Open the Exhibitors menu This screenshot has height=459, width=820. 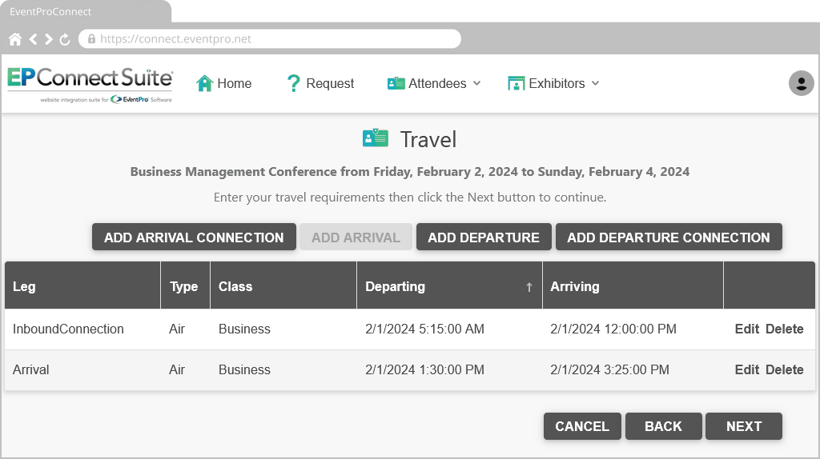click(x=553, y=83)
